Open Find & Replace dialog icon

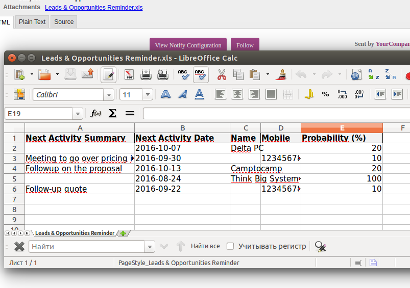coord(320,247)
